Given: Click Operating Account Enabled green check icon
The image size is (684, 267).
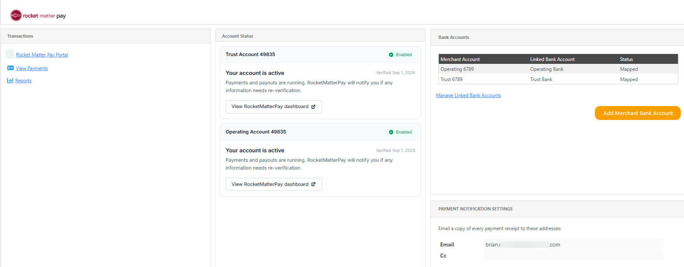Looking at the screenshot, I should click(x=391, y=132).
